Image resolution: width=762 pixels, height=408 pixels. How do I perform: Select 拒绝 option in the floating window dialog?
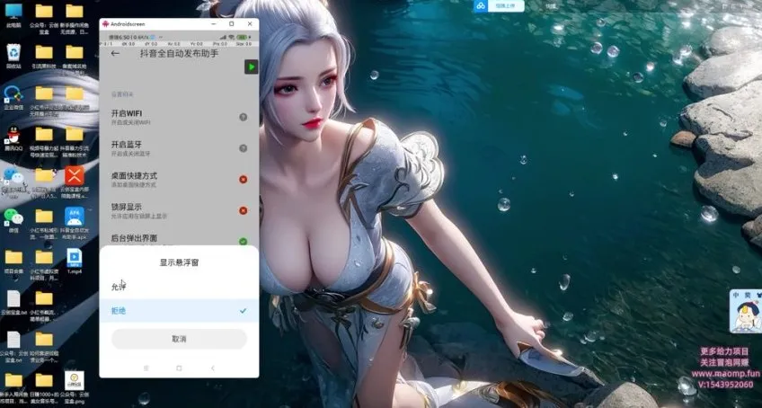click(179, 311)
